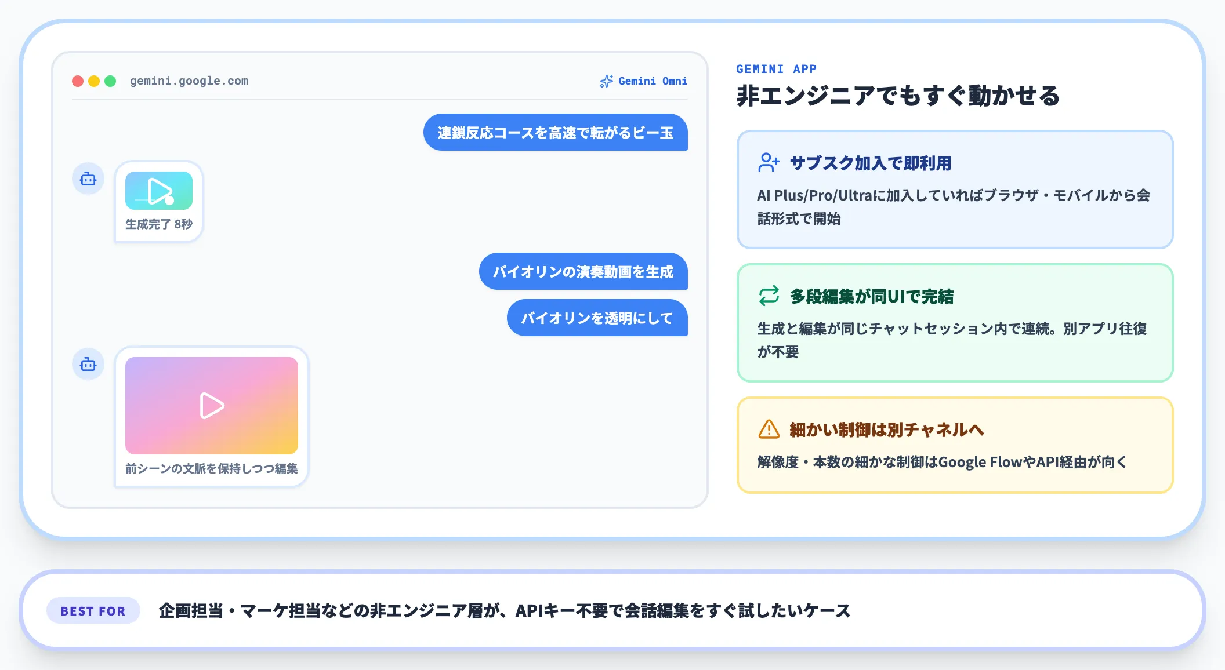Click the Gemini Omni sparkle icon
1225x670 pixels.
tap(606, 81)
